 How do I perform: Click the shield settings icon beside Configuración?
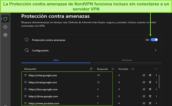[26, 50]
